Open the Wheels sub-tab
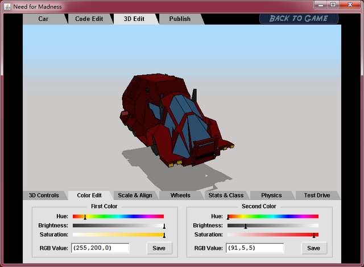The height and width of the screenshot is (267, 364). [180, 195]
